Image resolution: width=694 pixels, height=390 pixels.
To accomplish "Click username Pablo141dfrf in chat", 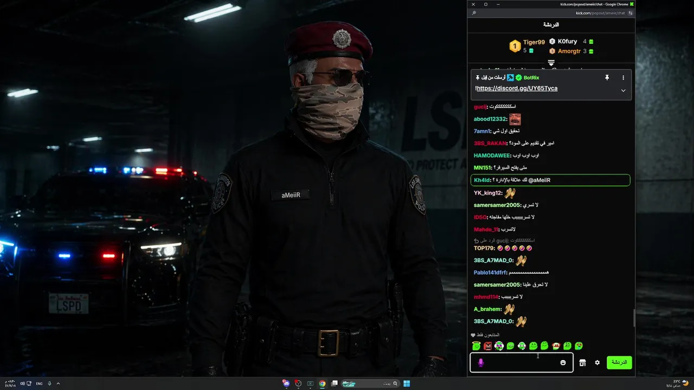I will (x=490, y=272).
